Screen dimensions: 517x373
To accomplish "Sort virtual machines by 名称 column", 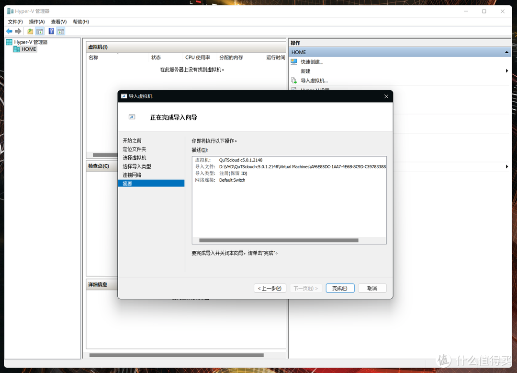I will tap(93, 58).
